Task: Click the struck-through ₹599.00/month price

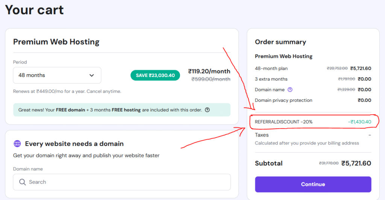Action: (x=211, y=79)
